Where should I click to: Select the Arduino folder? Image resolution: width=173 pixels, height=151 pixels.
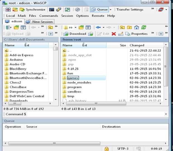(16, 60)
